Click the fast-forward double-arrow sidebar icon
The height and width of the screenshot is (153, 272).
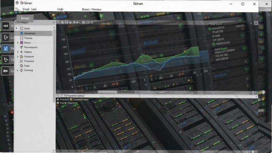(x=6, y=71)
